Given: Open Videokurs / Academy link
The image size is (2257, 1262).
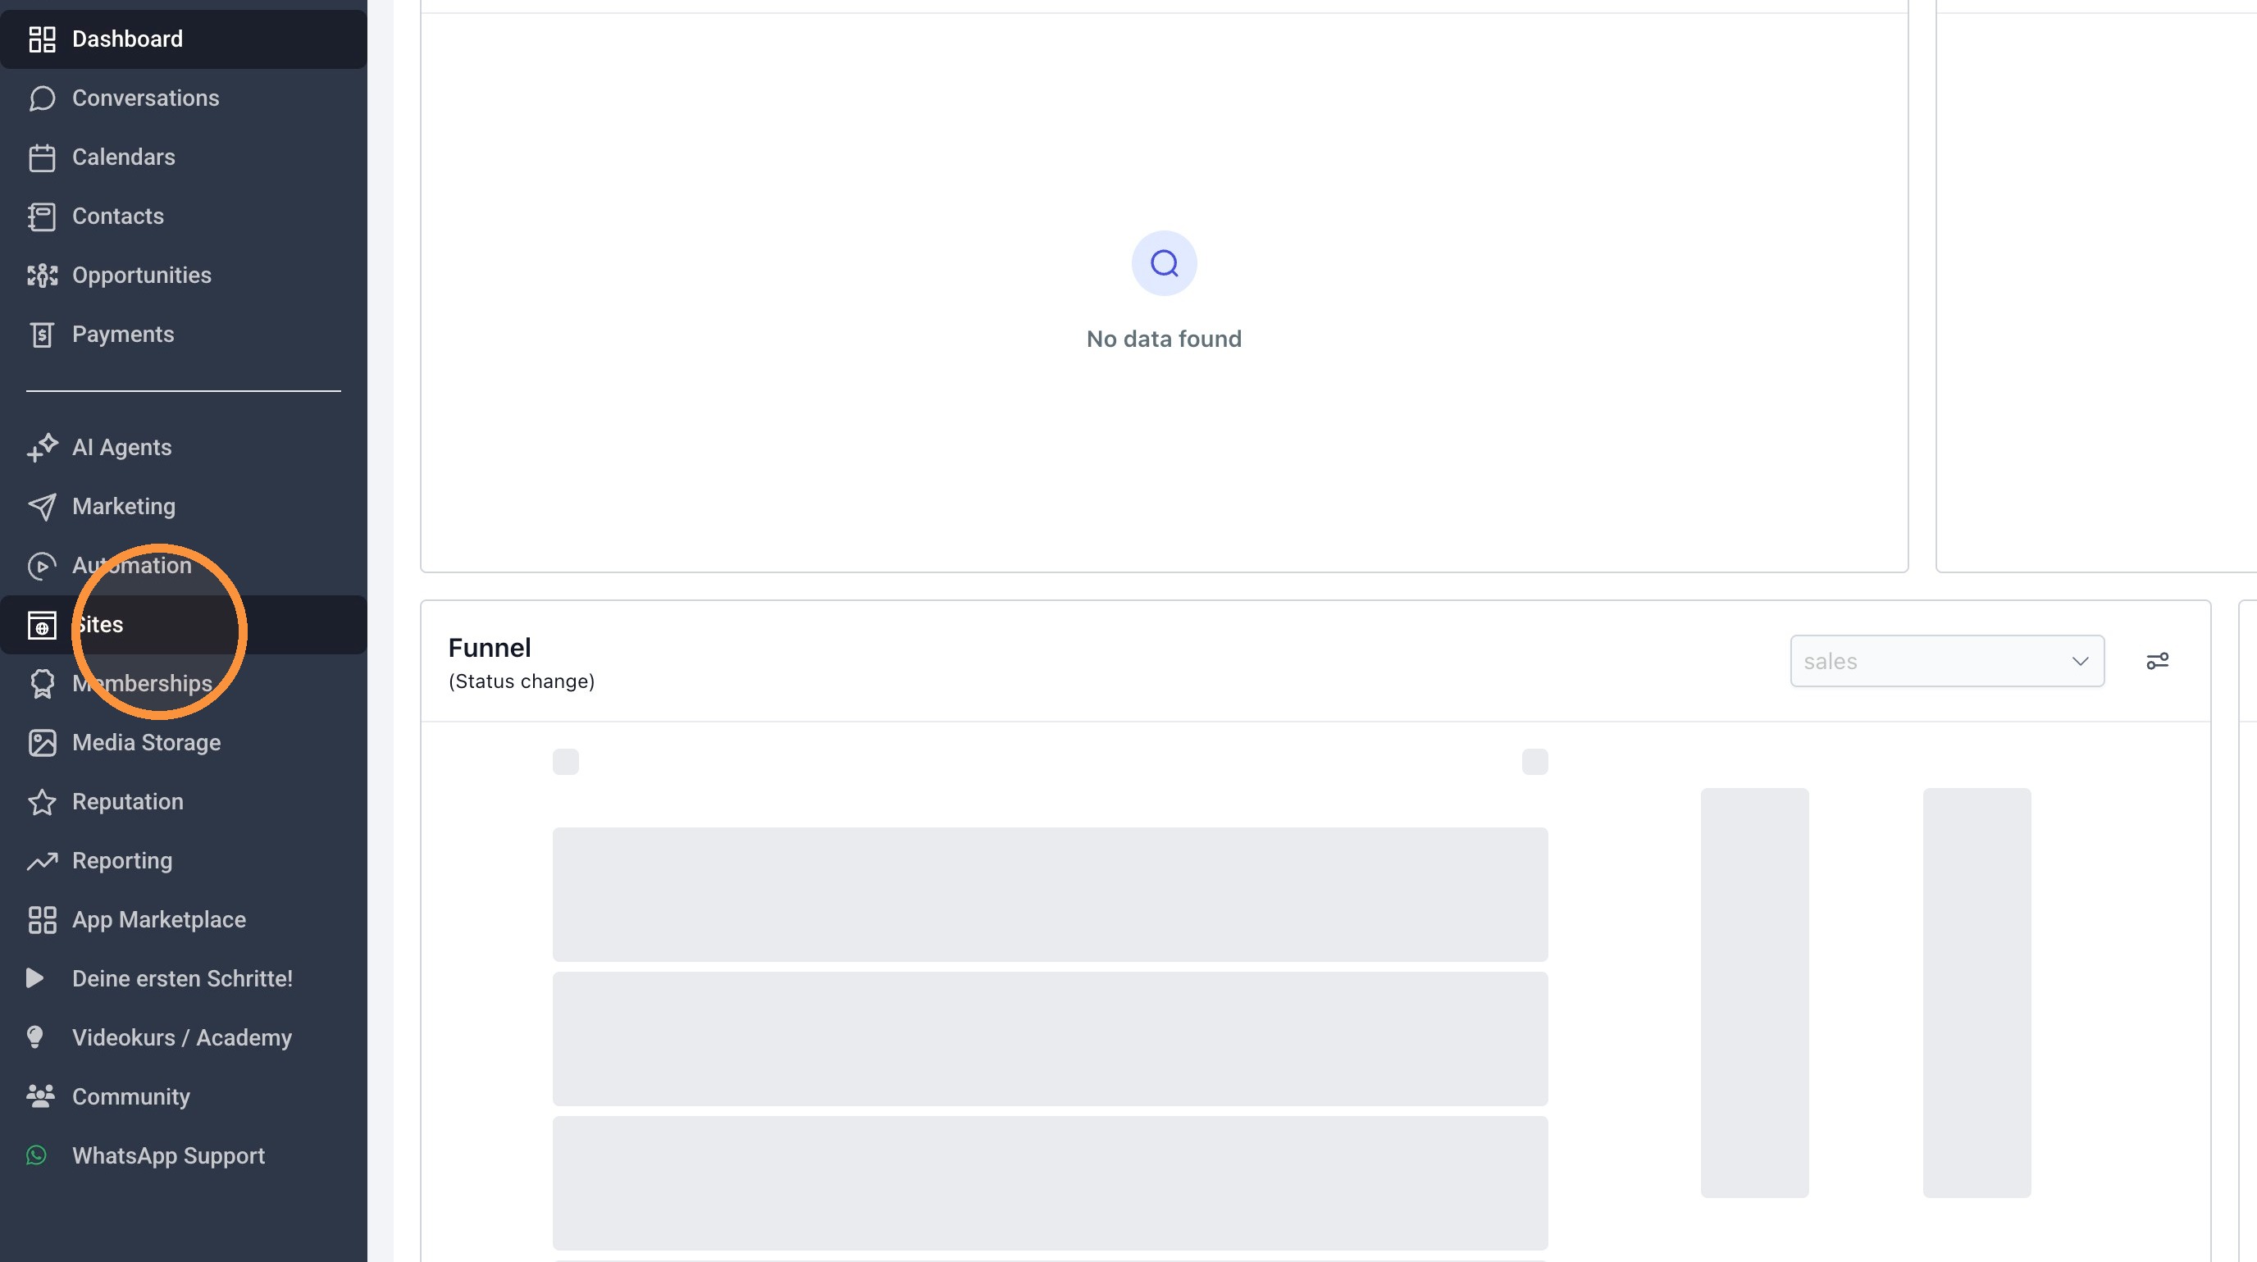Looking at the screenshot, I should (183, 1037).
